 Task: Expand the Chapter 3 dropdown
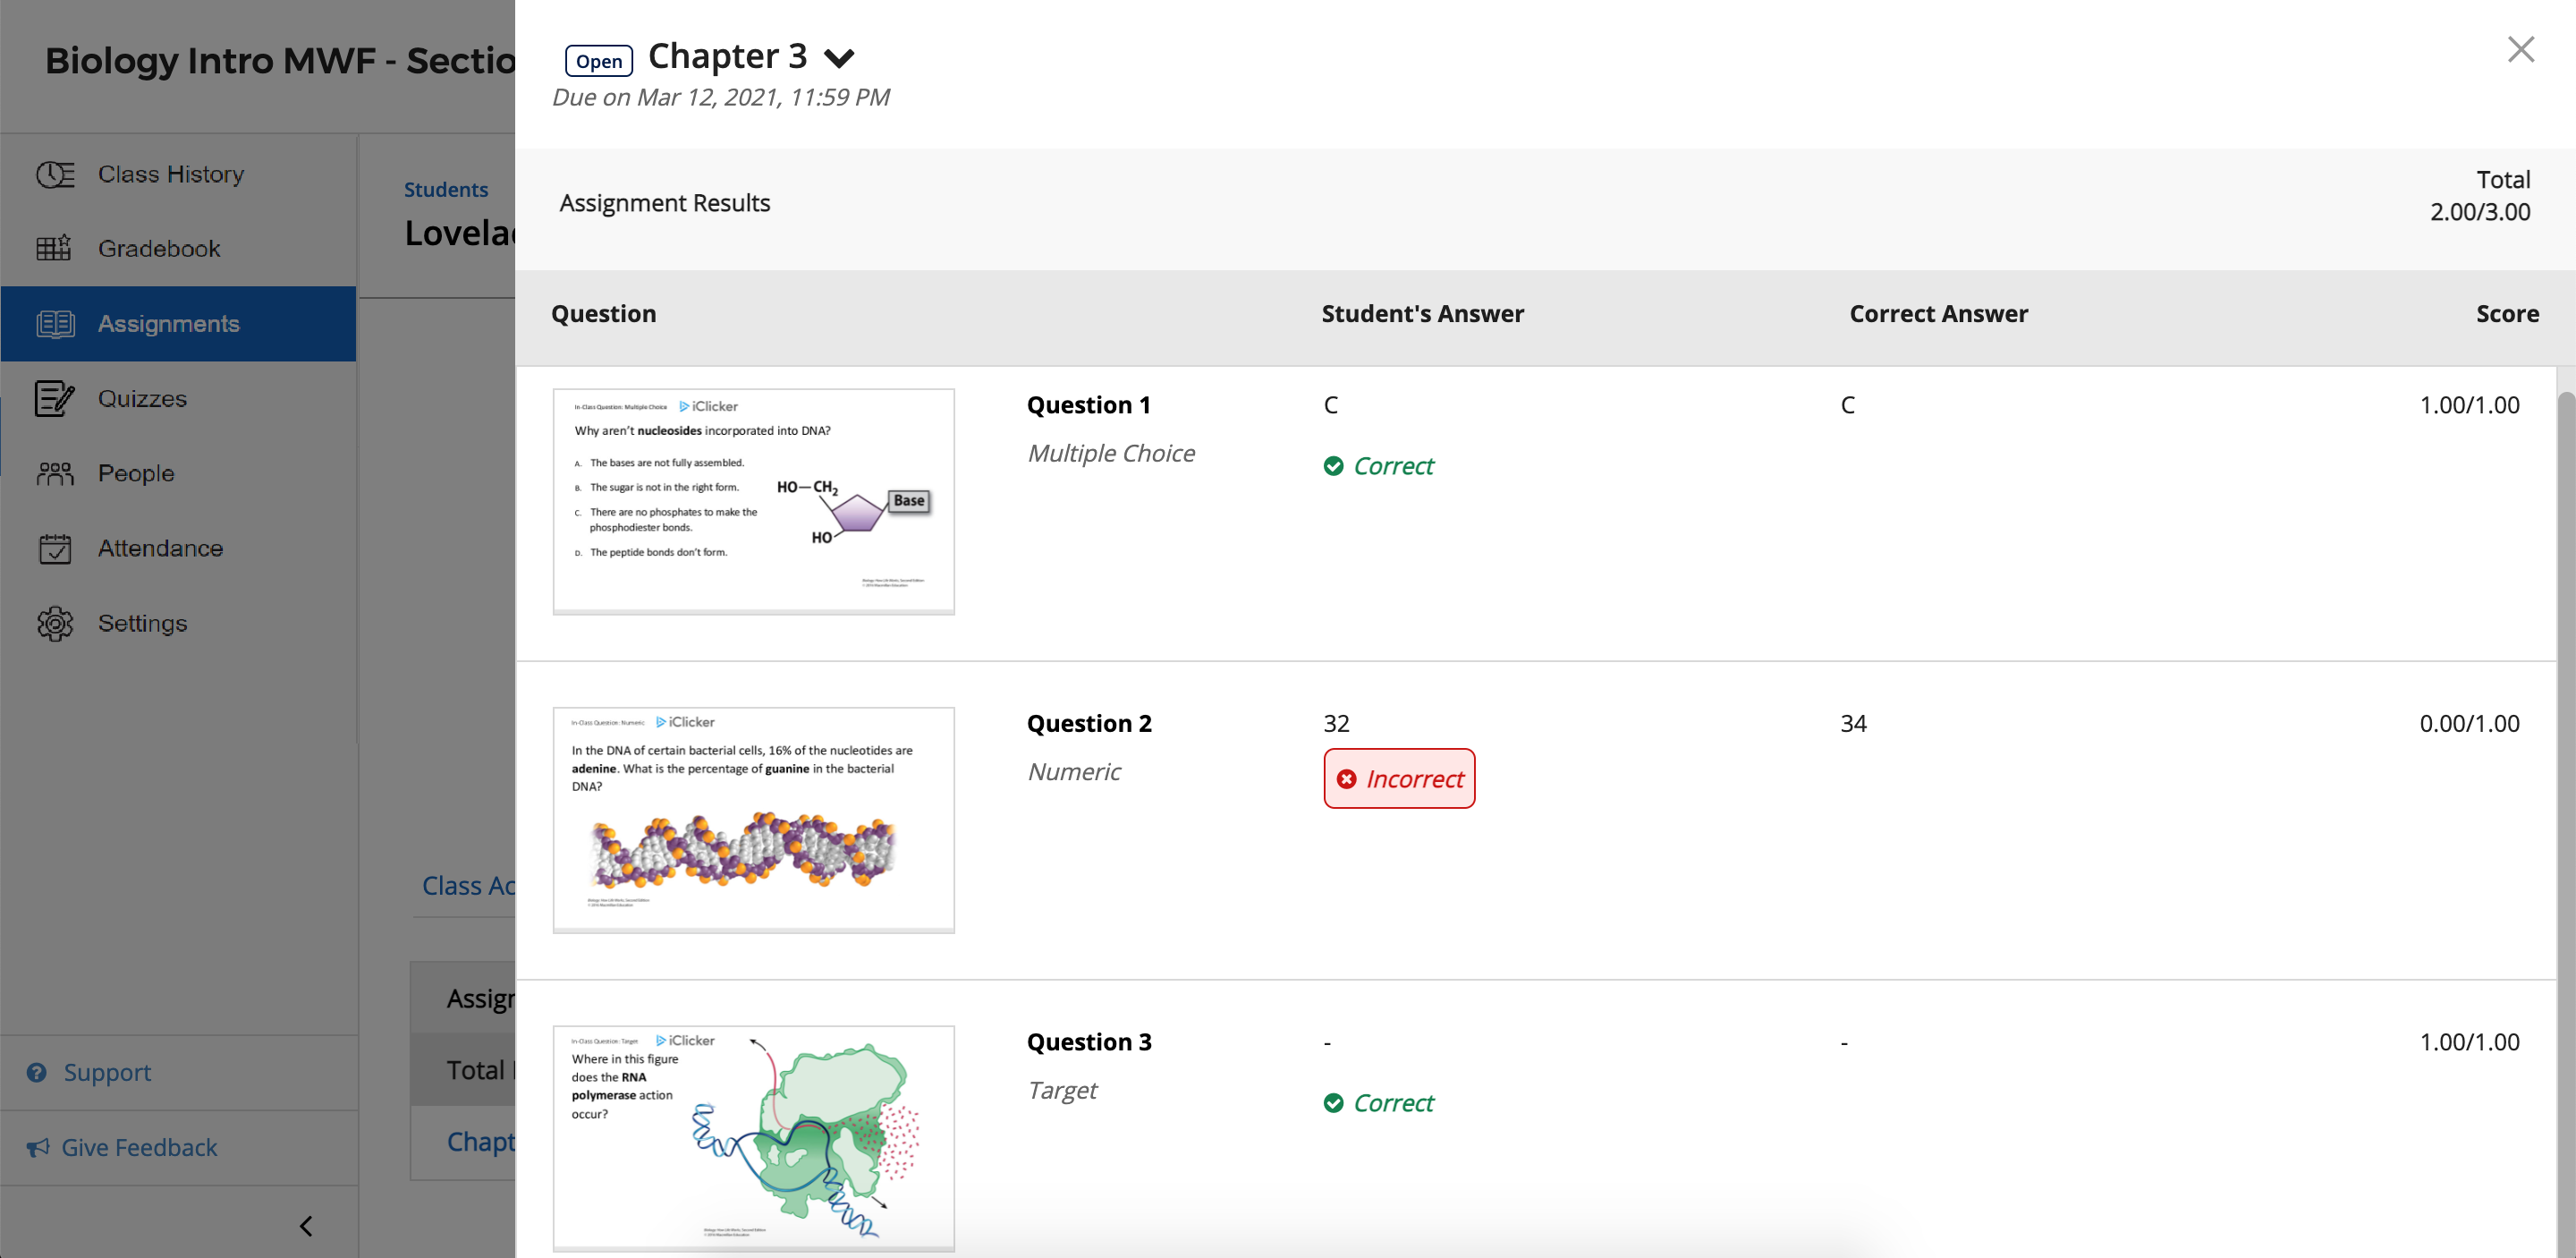840,57
